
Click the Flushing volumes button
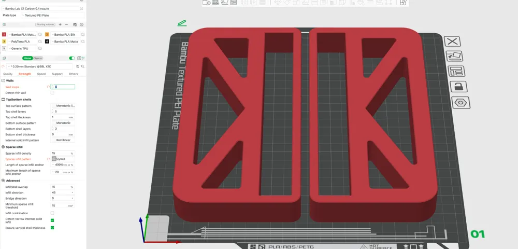(x=45, y=24)
